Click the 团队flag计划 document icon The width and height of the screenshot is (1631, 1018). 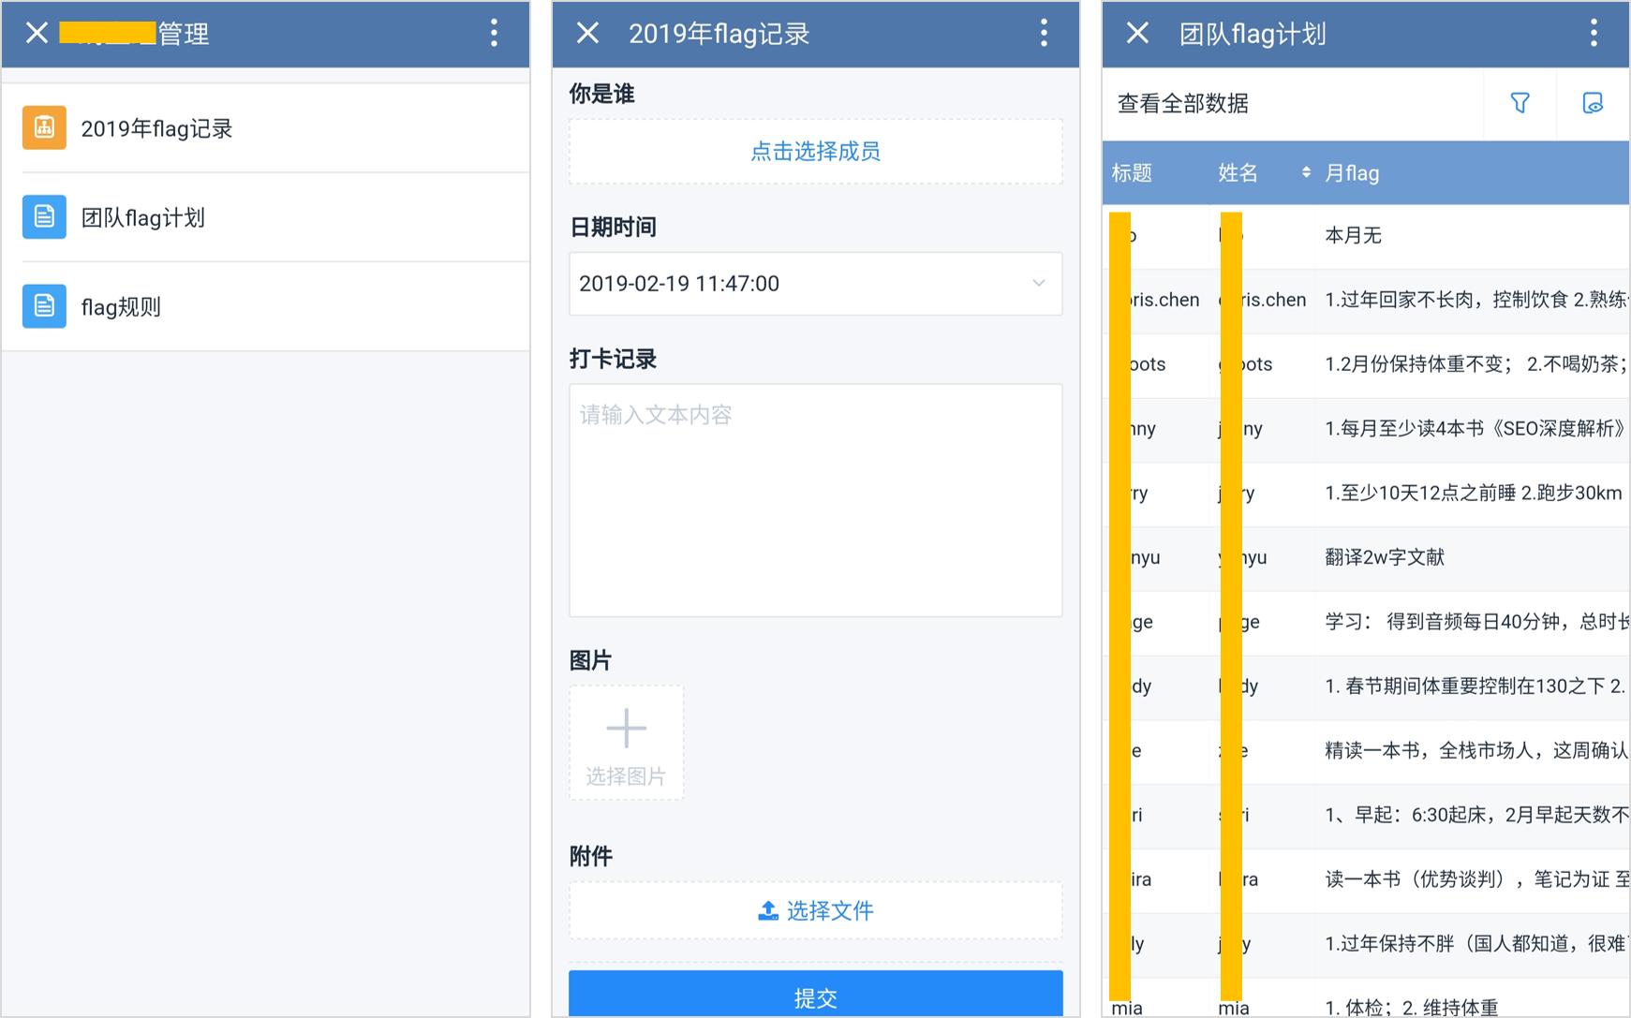pos(43,216)
